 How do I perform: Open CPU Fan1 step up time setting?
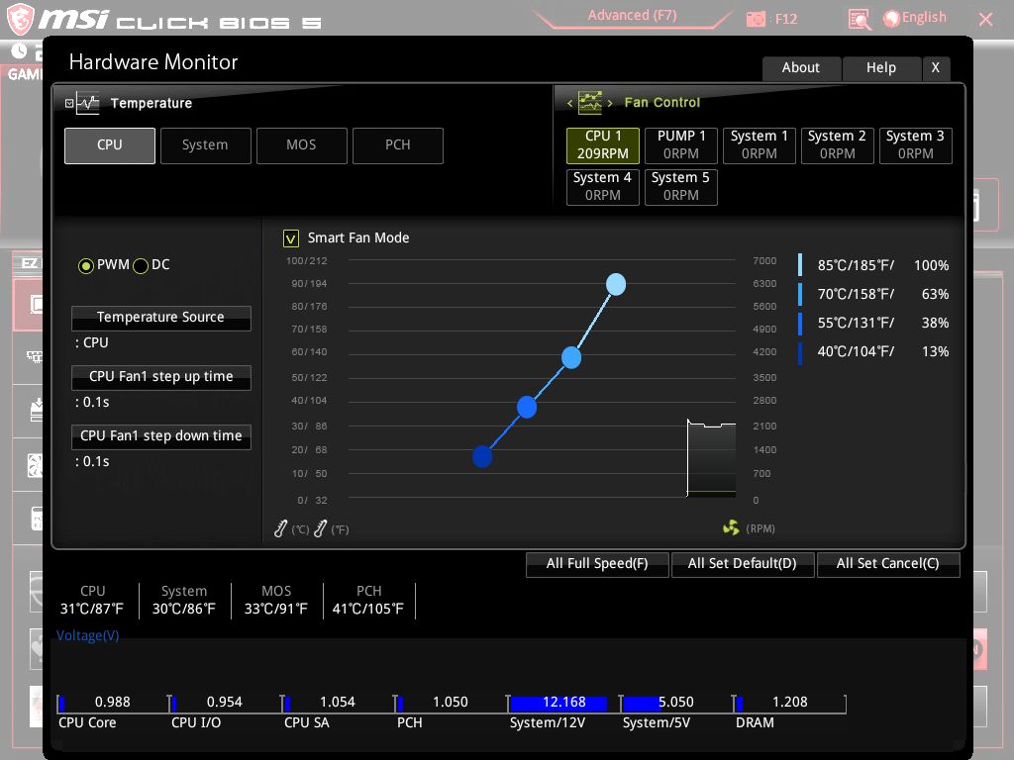coord(160,377)
